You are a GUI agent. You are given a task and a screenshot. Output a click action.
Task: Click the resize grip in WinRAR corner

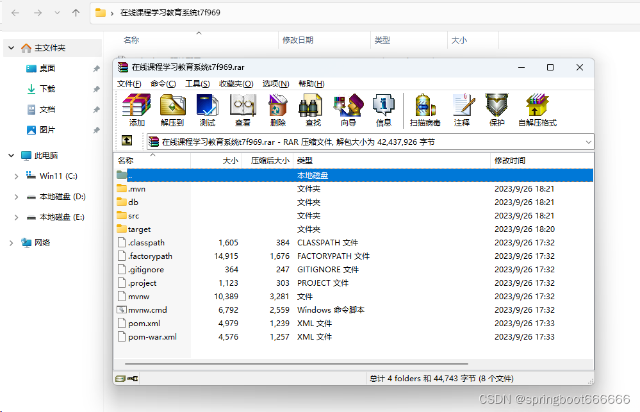[x=590, y=381]
